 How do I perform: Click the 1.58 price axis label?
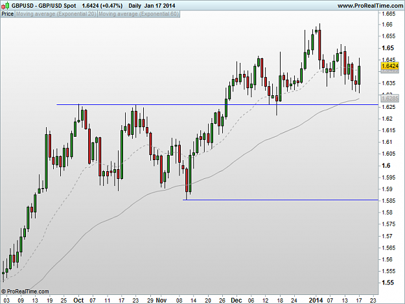click(x=387, y=213)
